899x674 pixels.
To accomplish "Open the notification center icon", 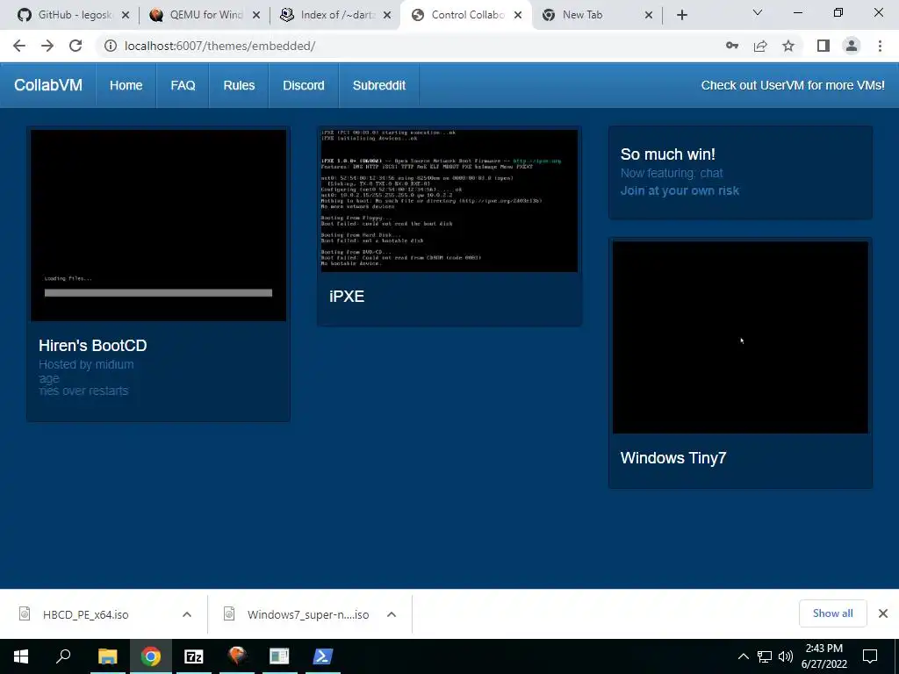I will [x=870, y=656].
